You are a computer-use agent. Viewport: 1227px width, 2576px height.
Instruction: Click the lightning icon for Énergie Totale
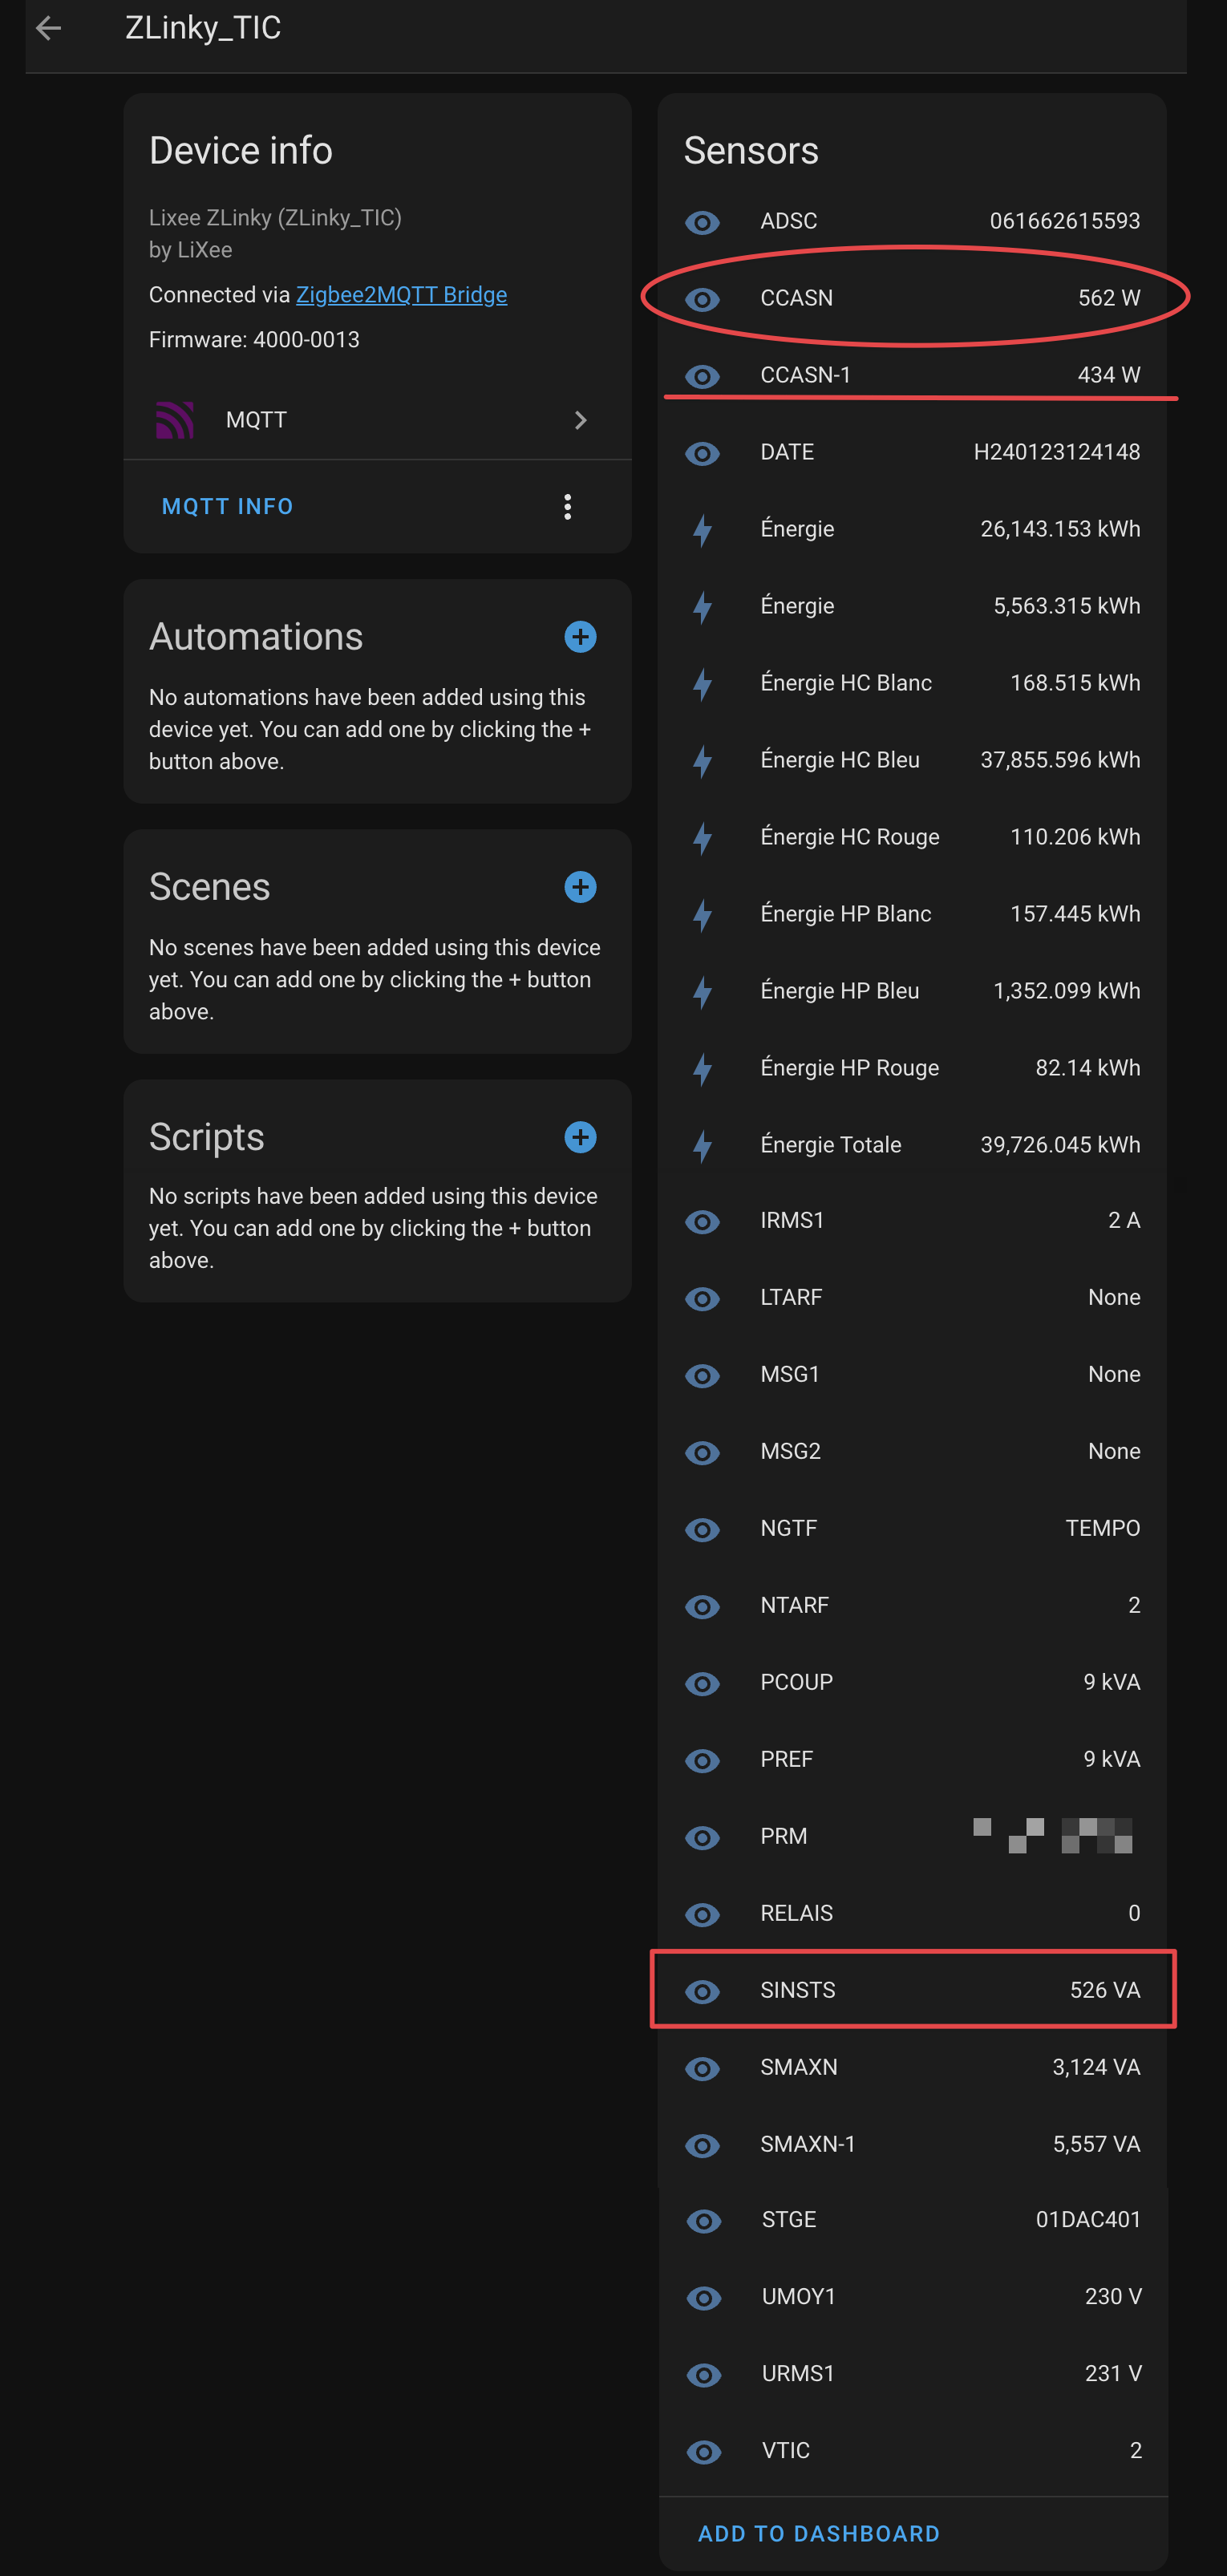coord(703,1145)
